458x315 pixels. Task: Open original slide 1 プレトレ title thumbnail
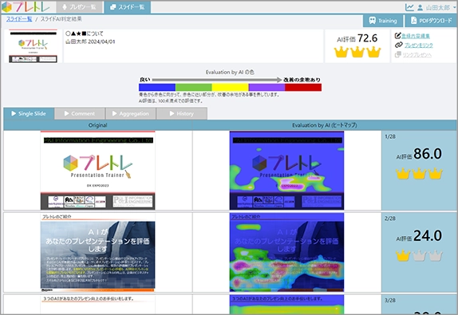97,170
